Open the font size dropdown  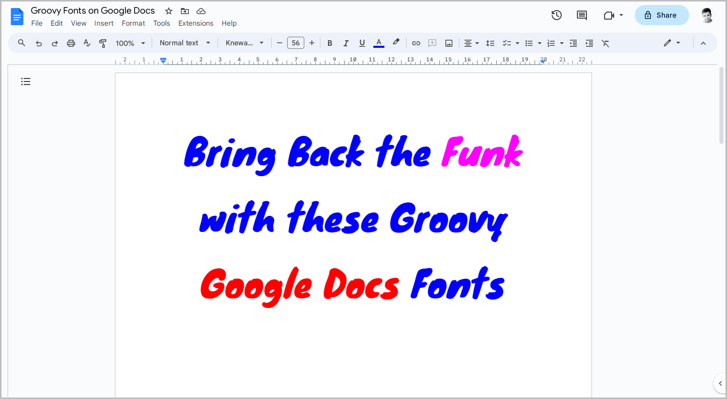(296, 43)
